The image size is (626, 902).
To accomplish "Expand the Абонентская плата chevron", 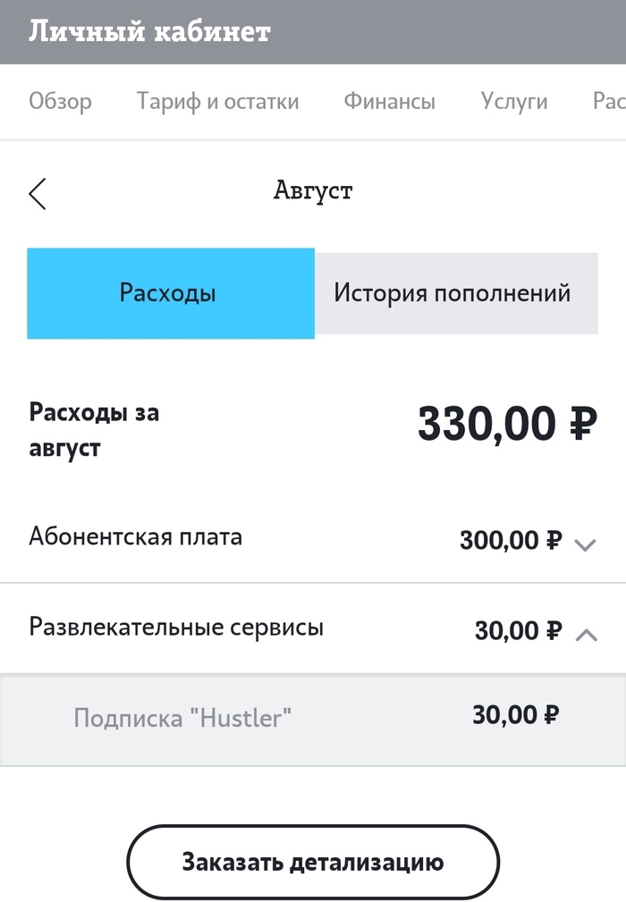I will (585, 544).
